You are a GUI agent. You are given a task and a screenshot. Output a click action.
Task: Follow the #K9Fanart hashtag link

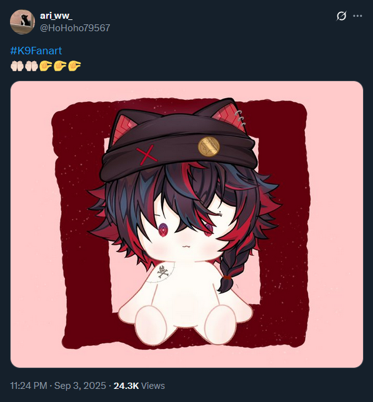[x=36, y=51]
